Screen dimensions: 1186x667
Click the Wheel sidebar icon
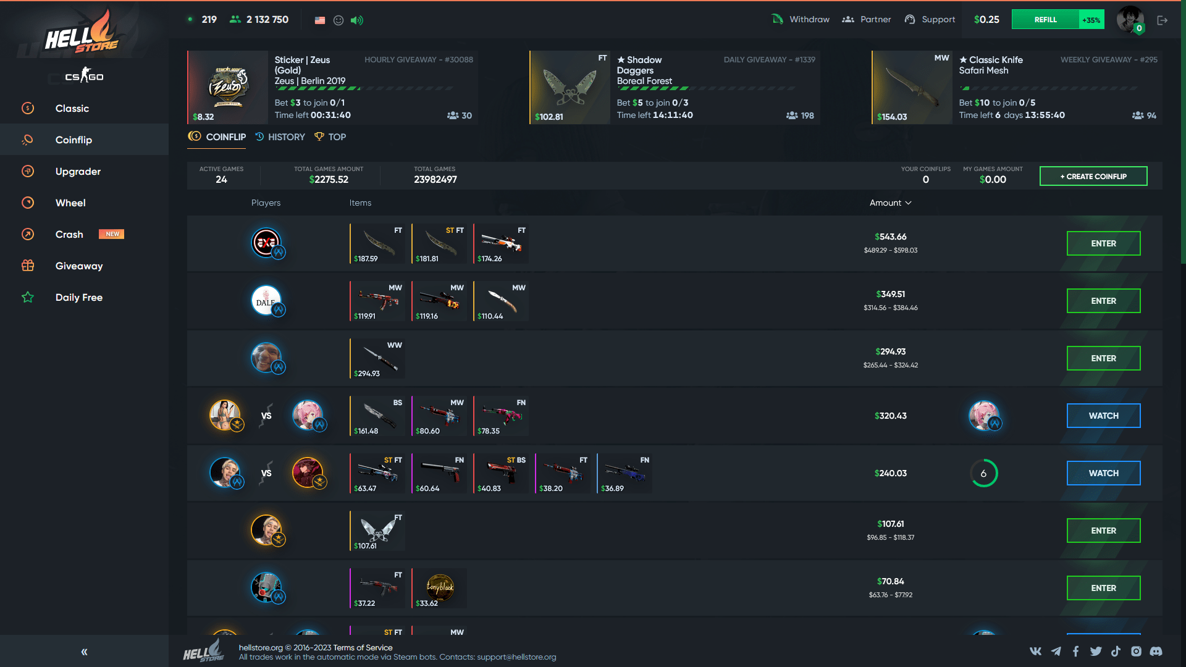coord(27,202)
